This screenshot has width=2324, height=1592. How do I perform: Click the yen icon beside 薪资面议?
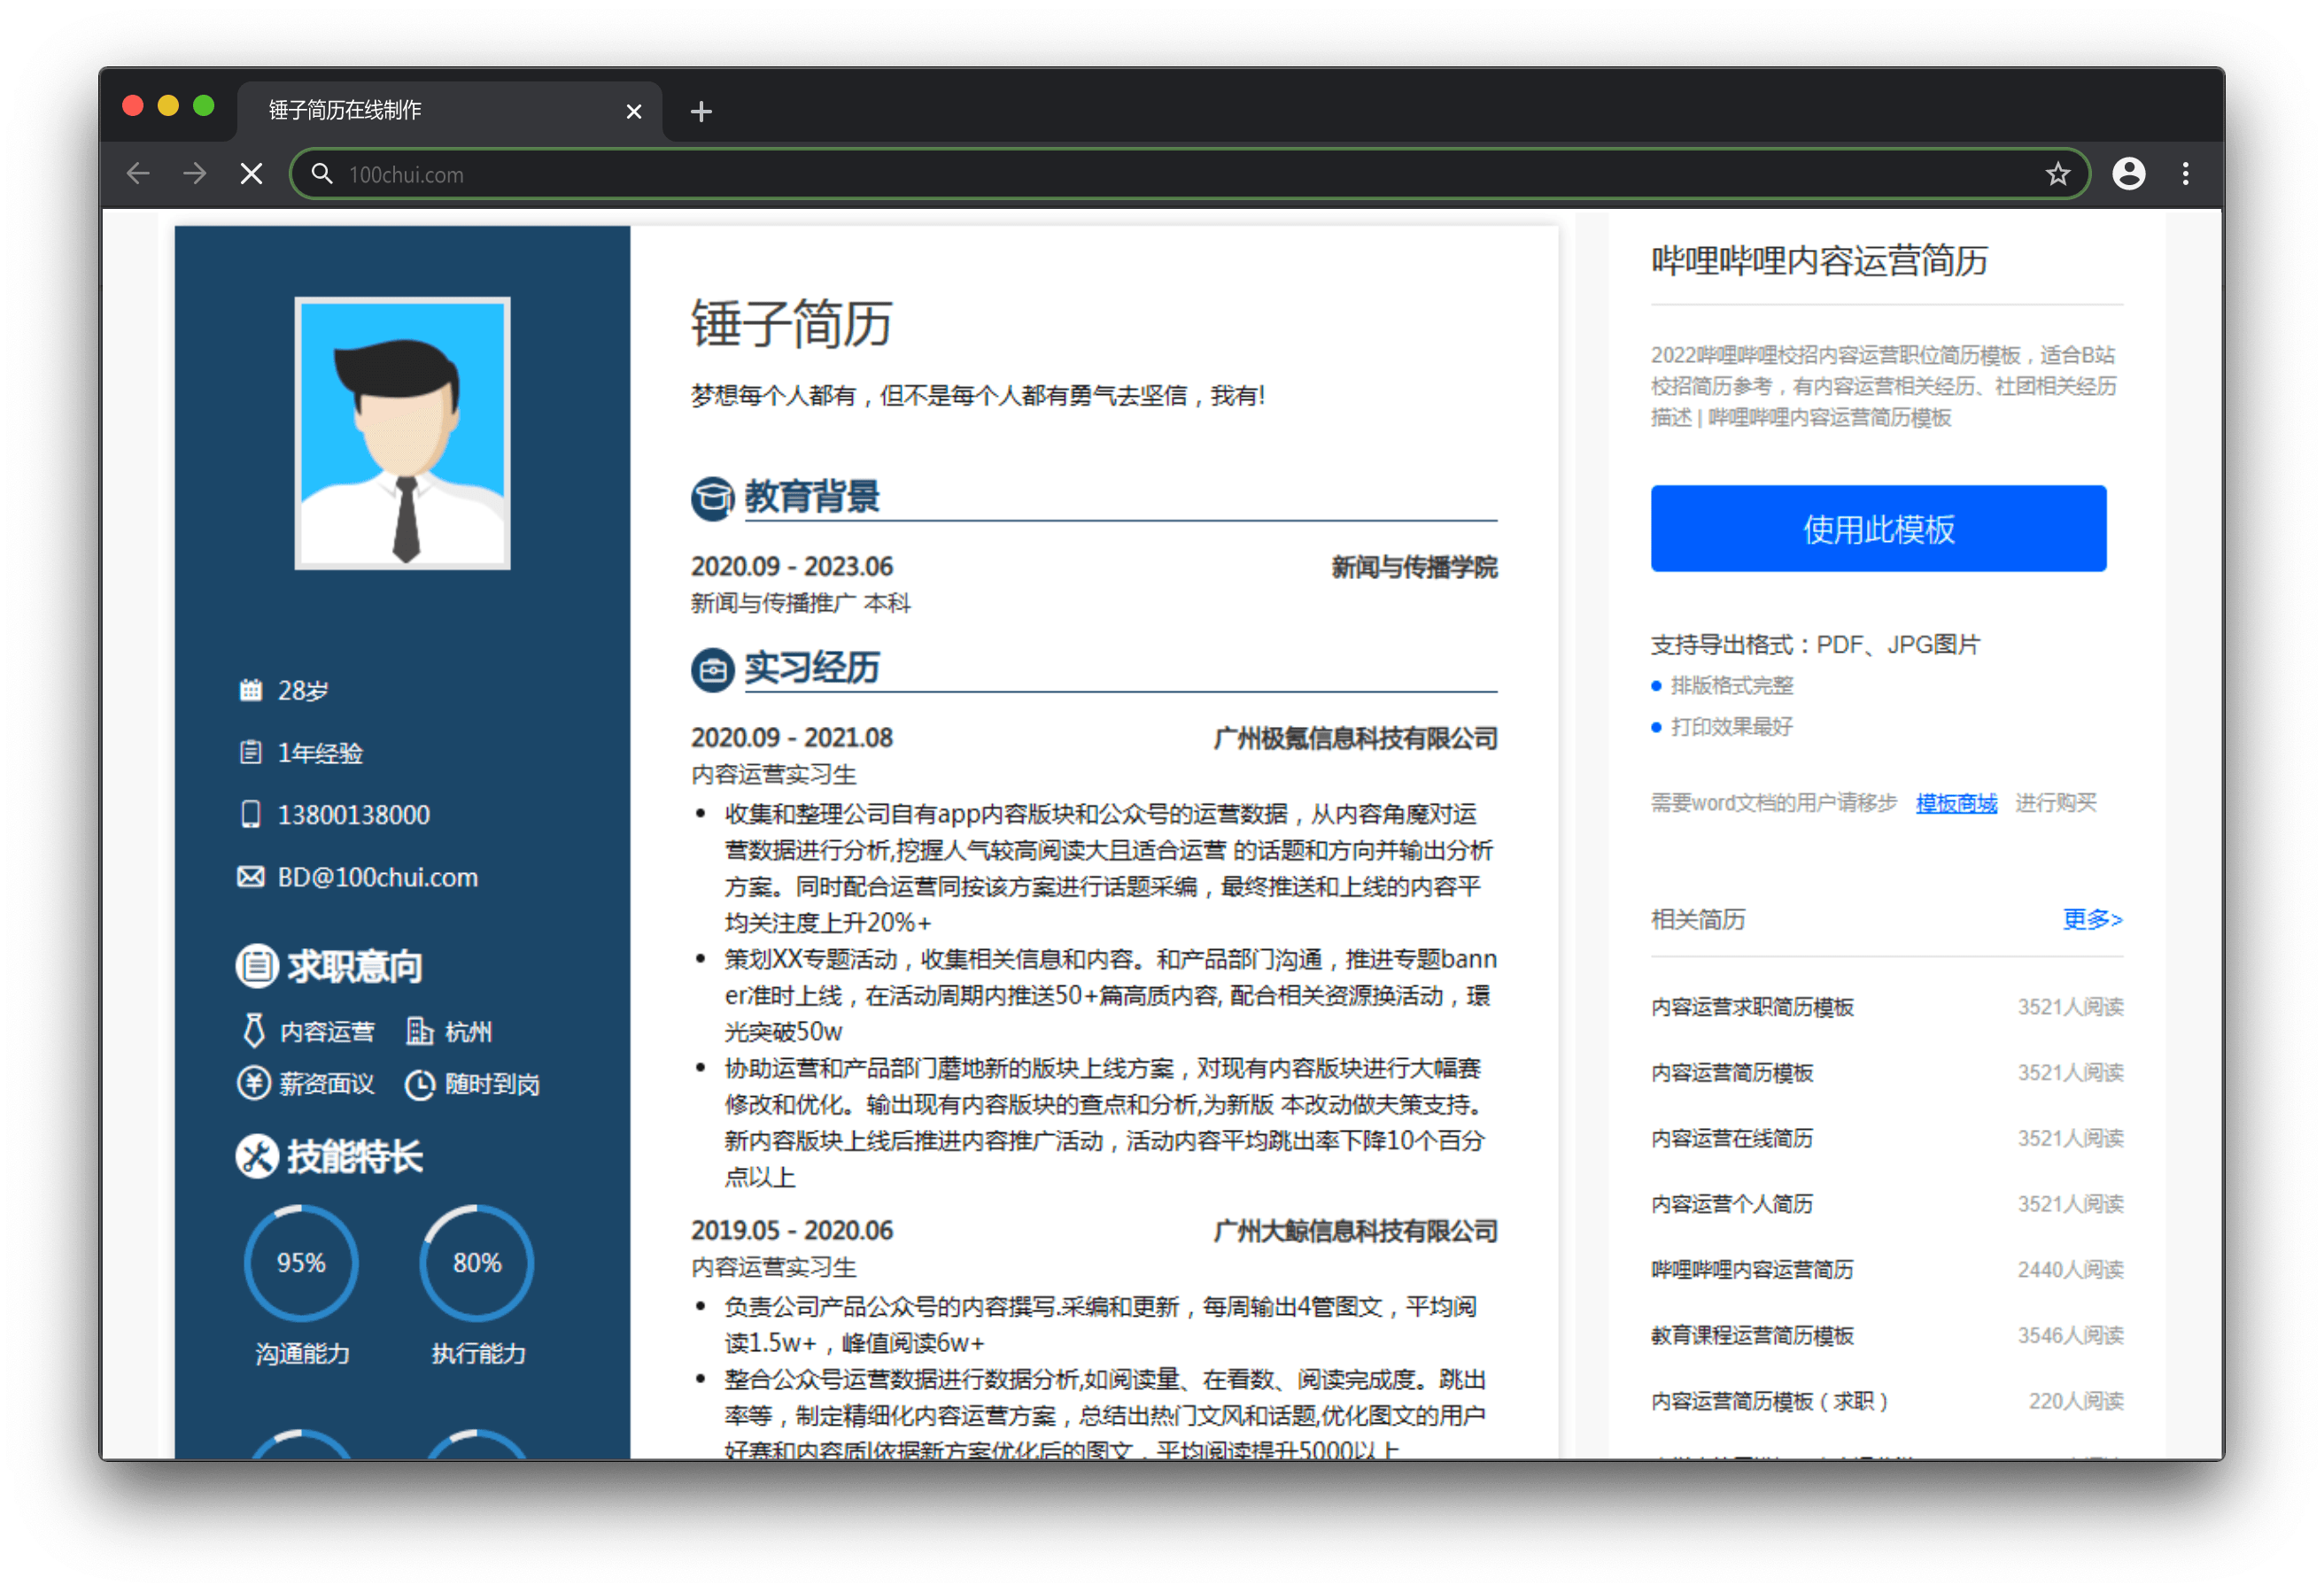coord(253,1083)
